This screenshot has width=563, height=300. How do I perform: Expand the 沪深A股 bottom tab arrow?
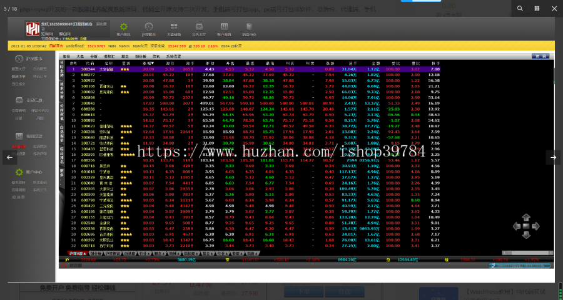pyautogui.click(x=83, y=254)
